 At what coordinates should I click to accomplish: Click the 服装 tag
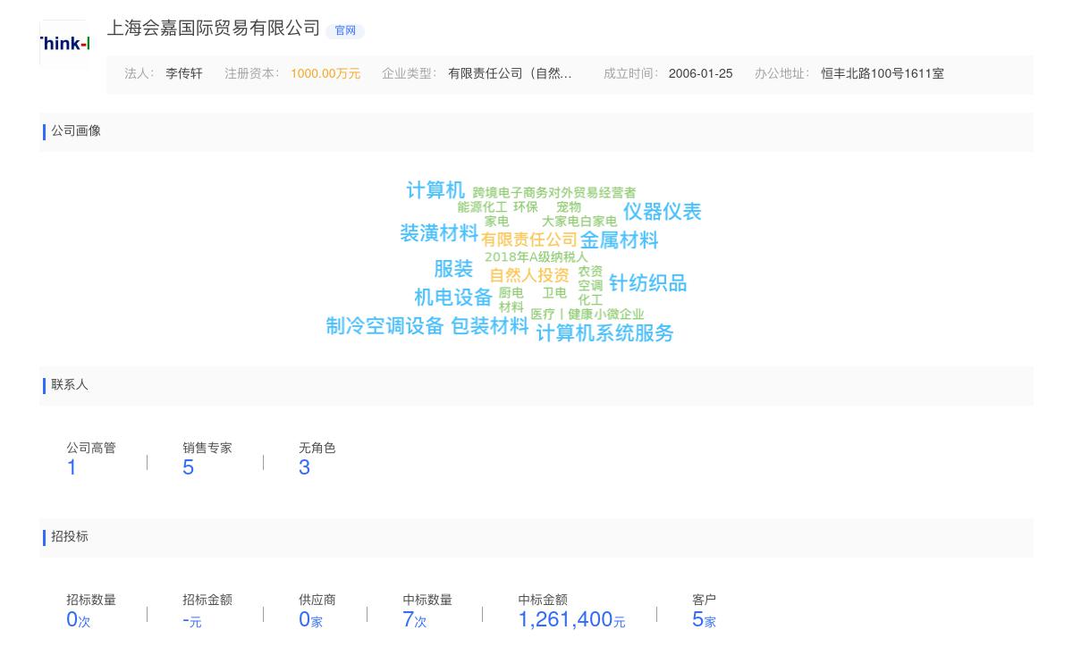(x=453, y=269)
